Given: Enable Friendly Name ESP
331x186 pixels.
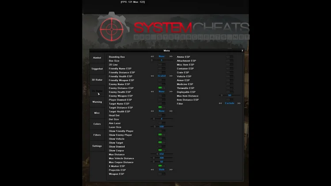Looking at the screenshot, I should point(162,68).
